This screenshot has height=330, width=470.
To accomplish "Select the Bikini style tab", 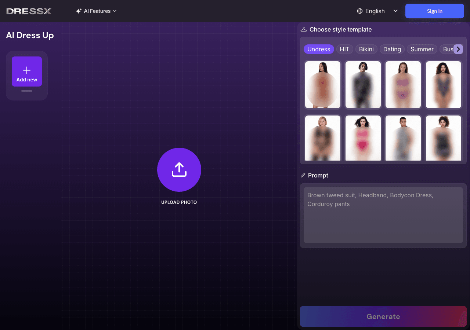I will 366,49.
